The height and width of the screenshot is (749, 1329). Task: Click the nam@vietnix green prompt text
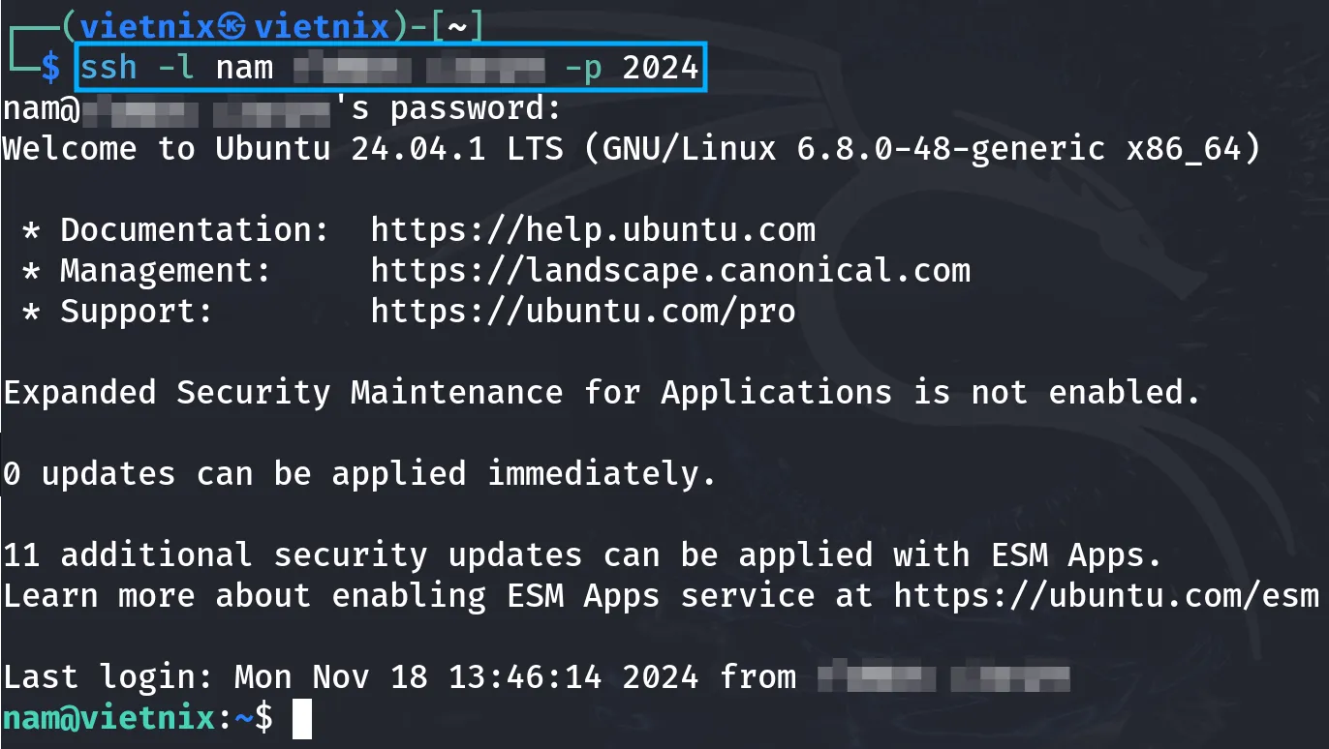tap(108, 718)
